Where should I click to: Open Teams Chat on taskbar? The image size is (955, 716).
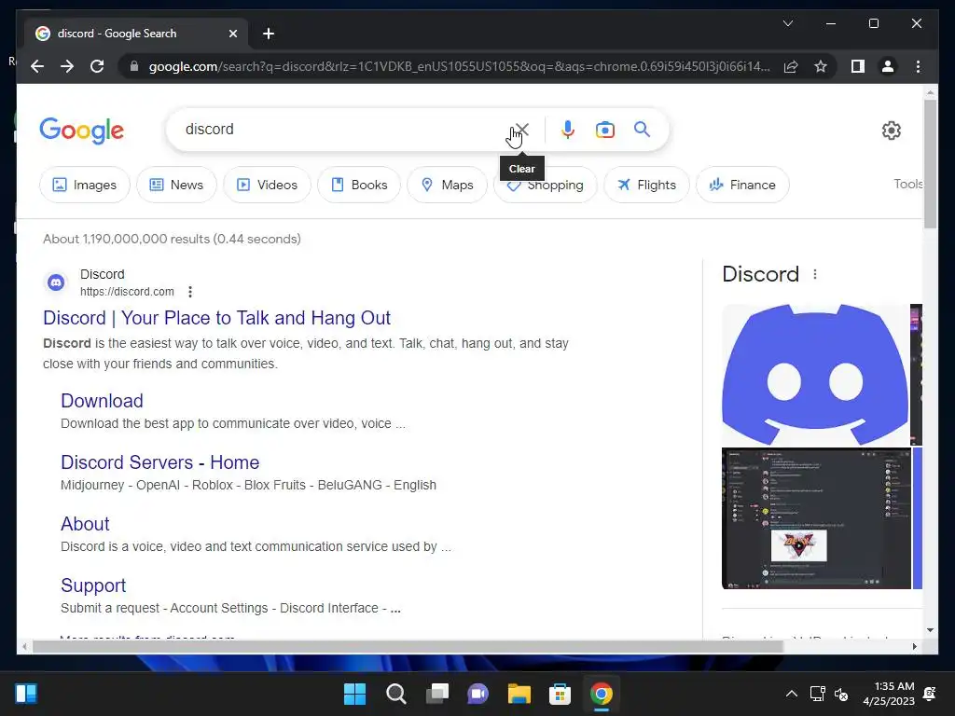478,694
